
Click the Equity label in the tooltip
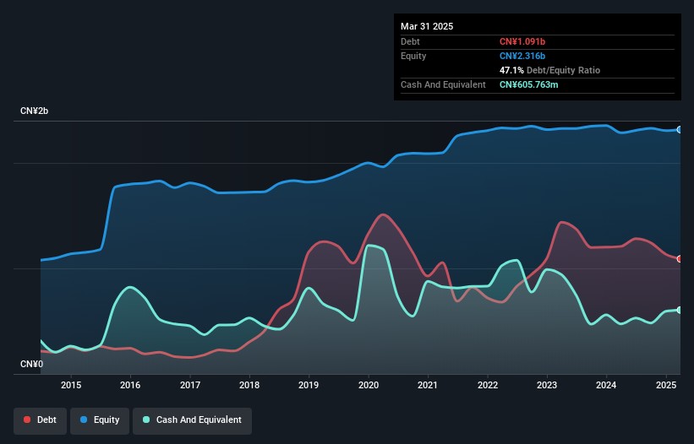pyautogui.click(x=413, y=56)
